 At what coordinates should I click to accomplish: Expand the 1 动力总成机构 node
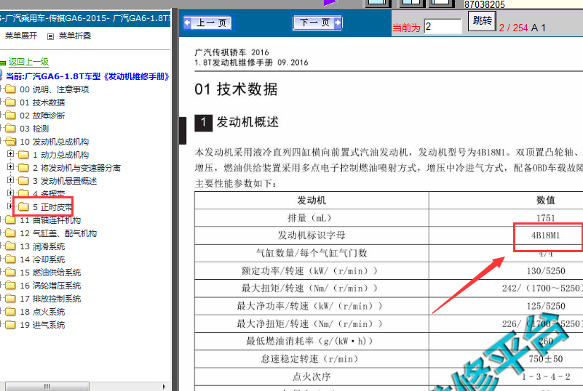click(10, 154)
